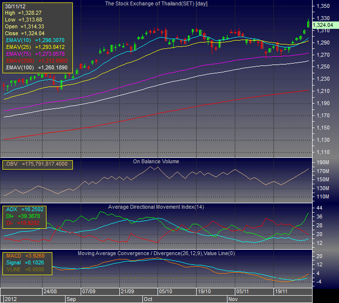Select the -4 MACD axis label
The width and height of the screenshot is (339, 303).
point(319,281)
